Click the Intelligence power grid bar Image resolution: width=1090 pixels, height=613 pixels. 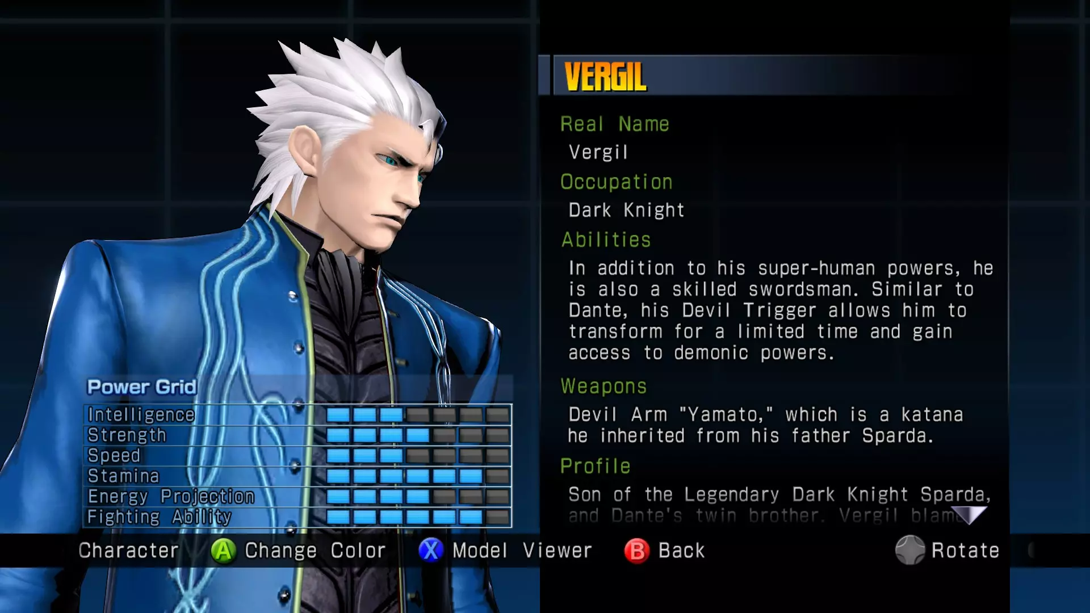click(418, 415)
